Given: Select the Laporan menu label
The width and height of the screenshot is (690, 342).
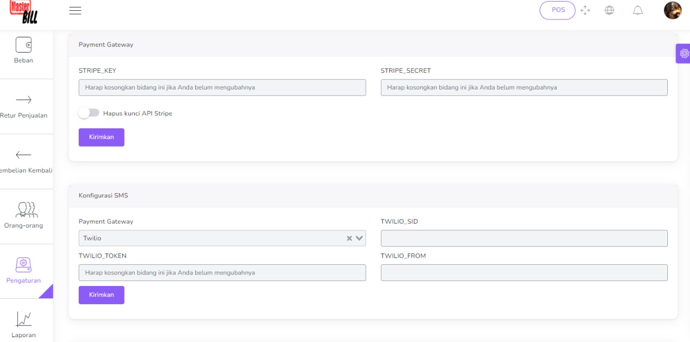Looking at the screenshot, I should coord(24,335).
